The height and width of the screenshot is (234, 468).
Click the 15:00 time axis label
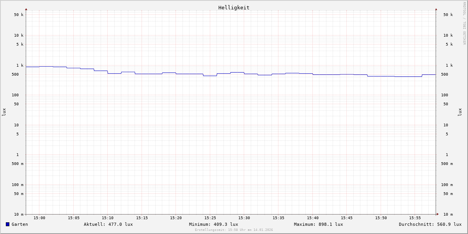pyautogui.click(x=39, y=218)
